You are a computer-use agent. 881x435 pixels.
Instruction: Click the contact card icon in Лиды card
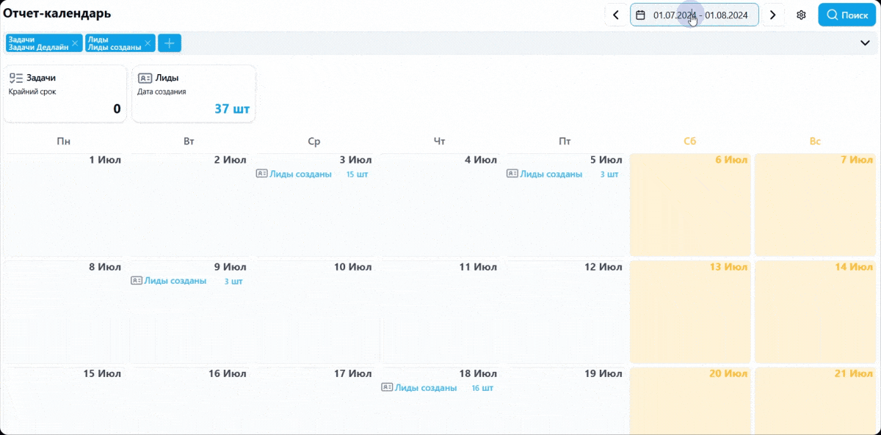pyautogui.click(x=145, y=78)
